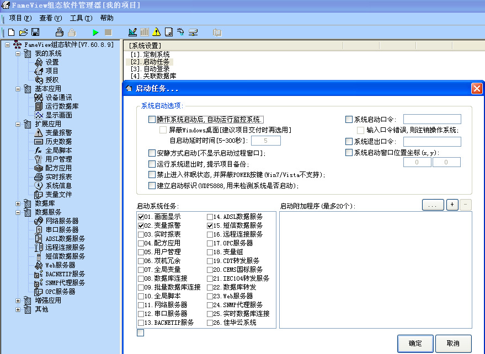Click the save floppy disk icon
This screenshot has height=354, width=485.
pyautogui.click(x=35, y=33)
